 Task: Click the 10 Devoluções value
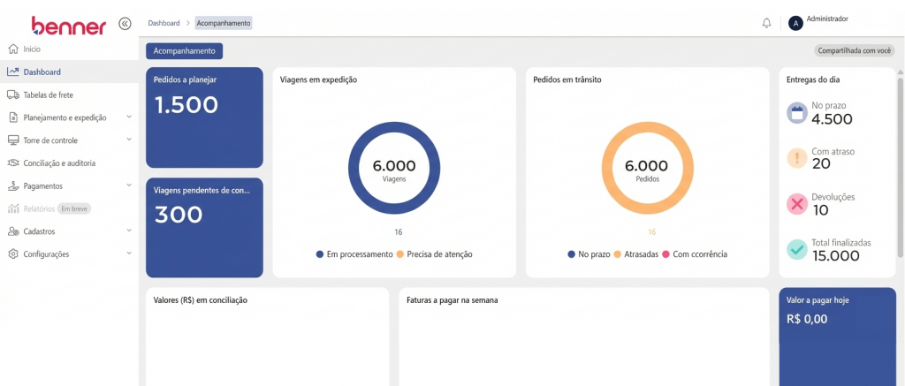click(x=820, y=210)
